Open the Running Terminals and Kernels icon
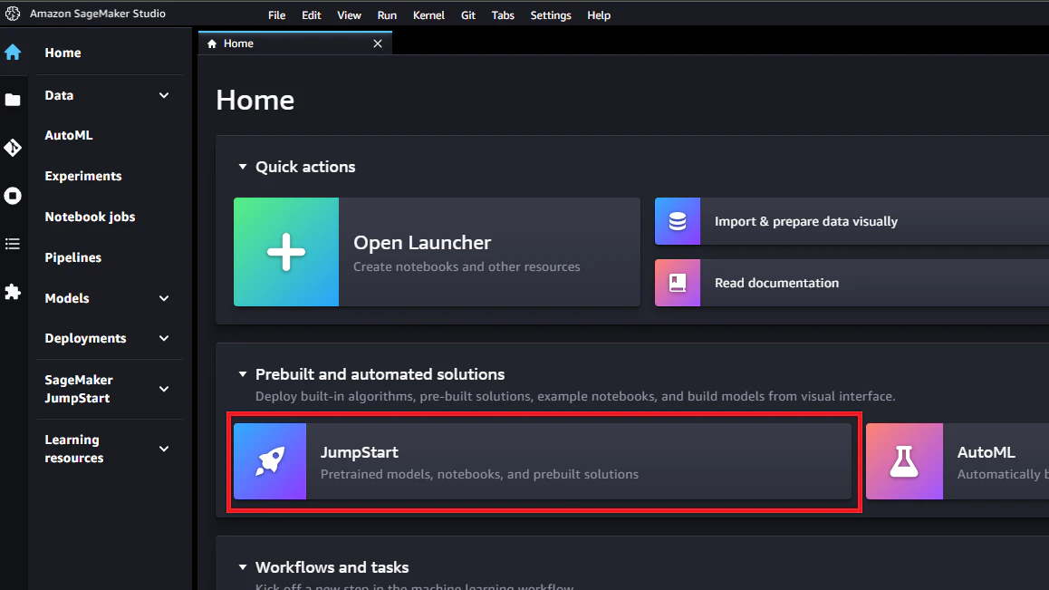The height and width of the screenshot is (590, 1049). 13,196
